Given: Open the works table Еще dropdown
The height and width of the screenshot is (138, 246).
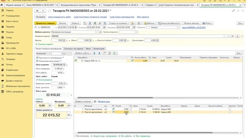Looking at the screenshot, I should pyautogui.click(x=239, y=53).
